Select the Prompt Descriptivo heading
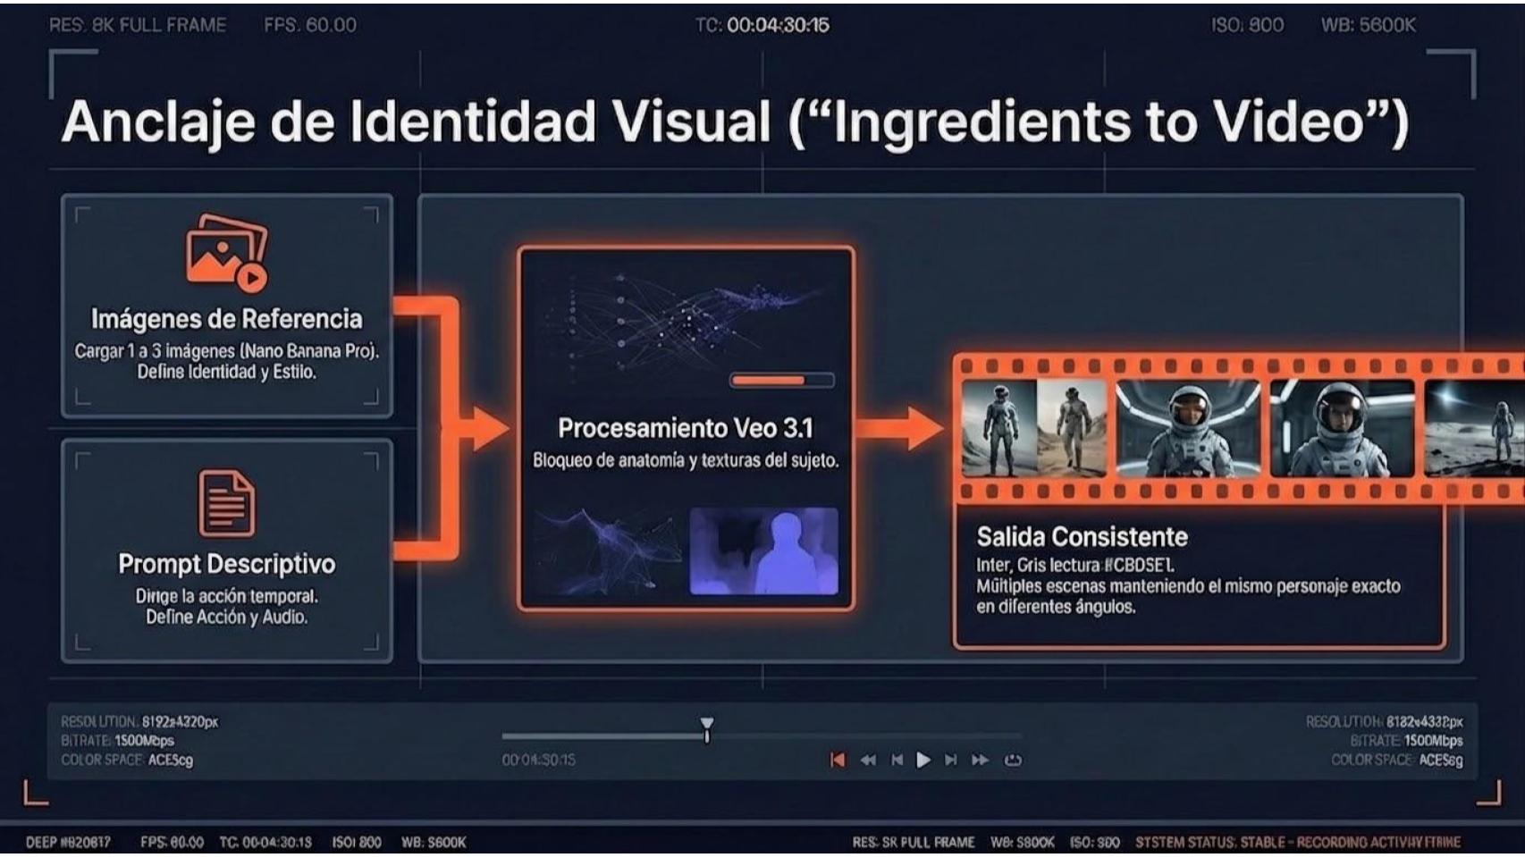 pos(226,564)
